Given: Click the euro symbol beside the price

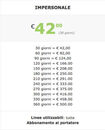Looking at the screenshot, I should pyautogui.click(x=33, y=27).
